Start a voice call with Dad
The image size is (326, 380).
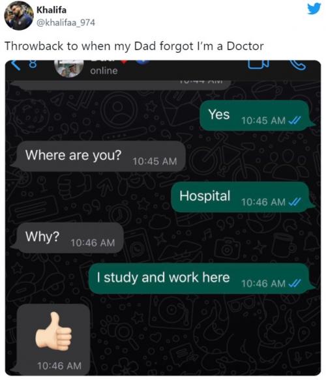click(298, 65)
